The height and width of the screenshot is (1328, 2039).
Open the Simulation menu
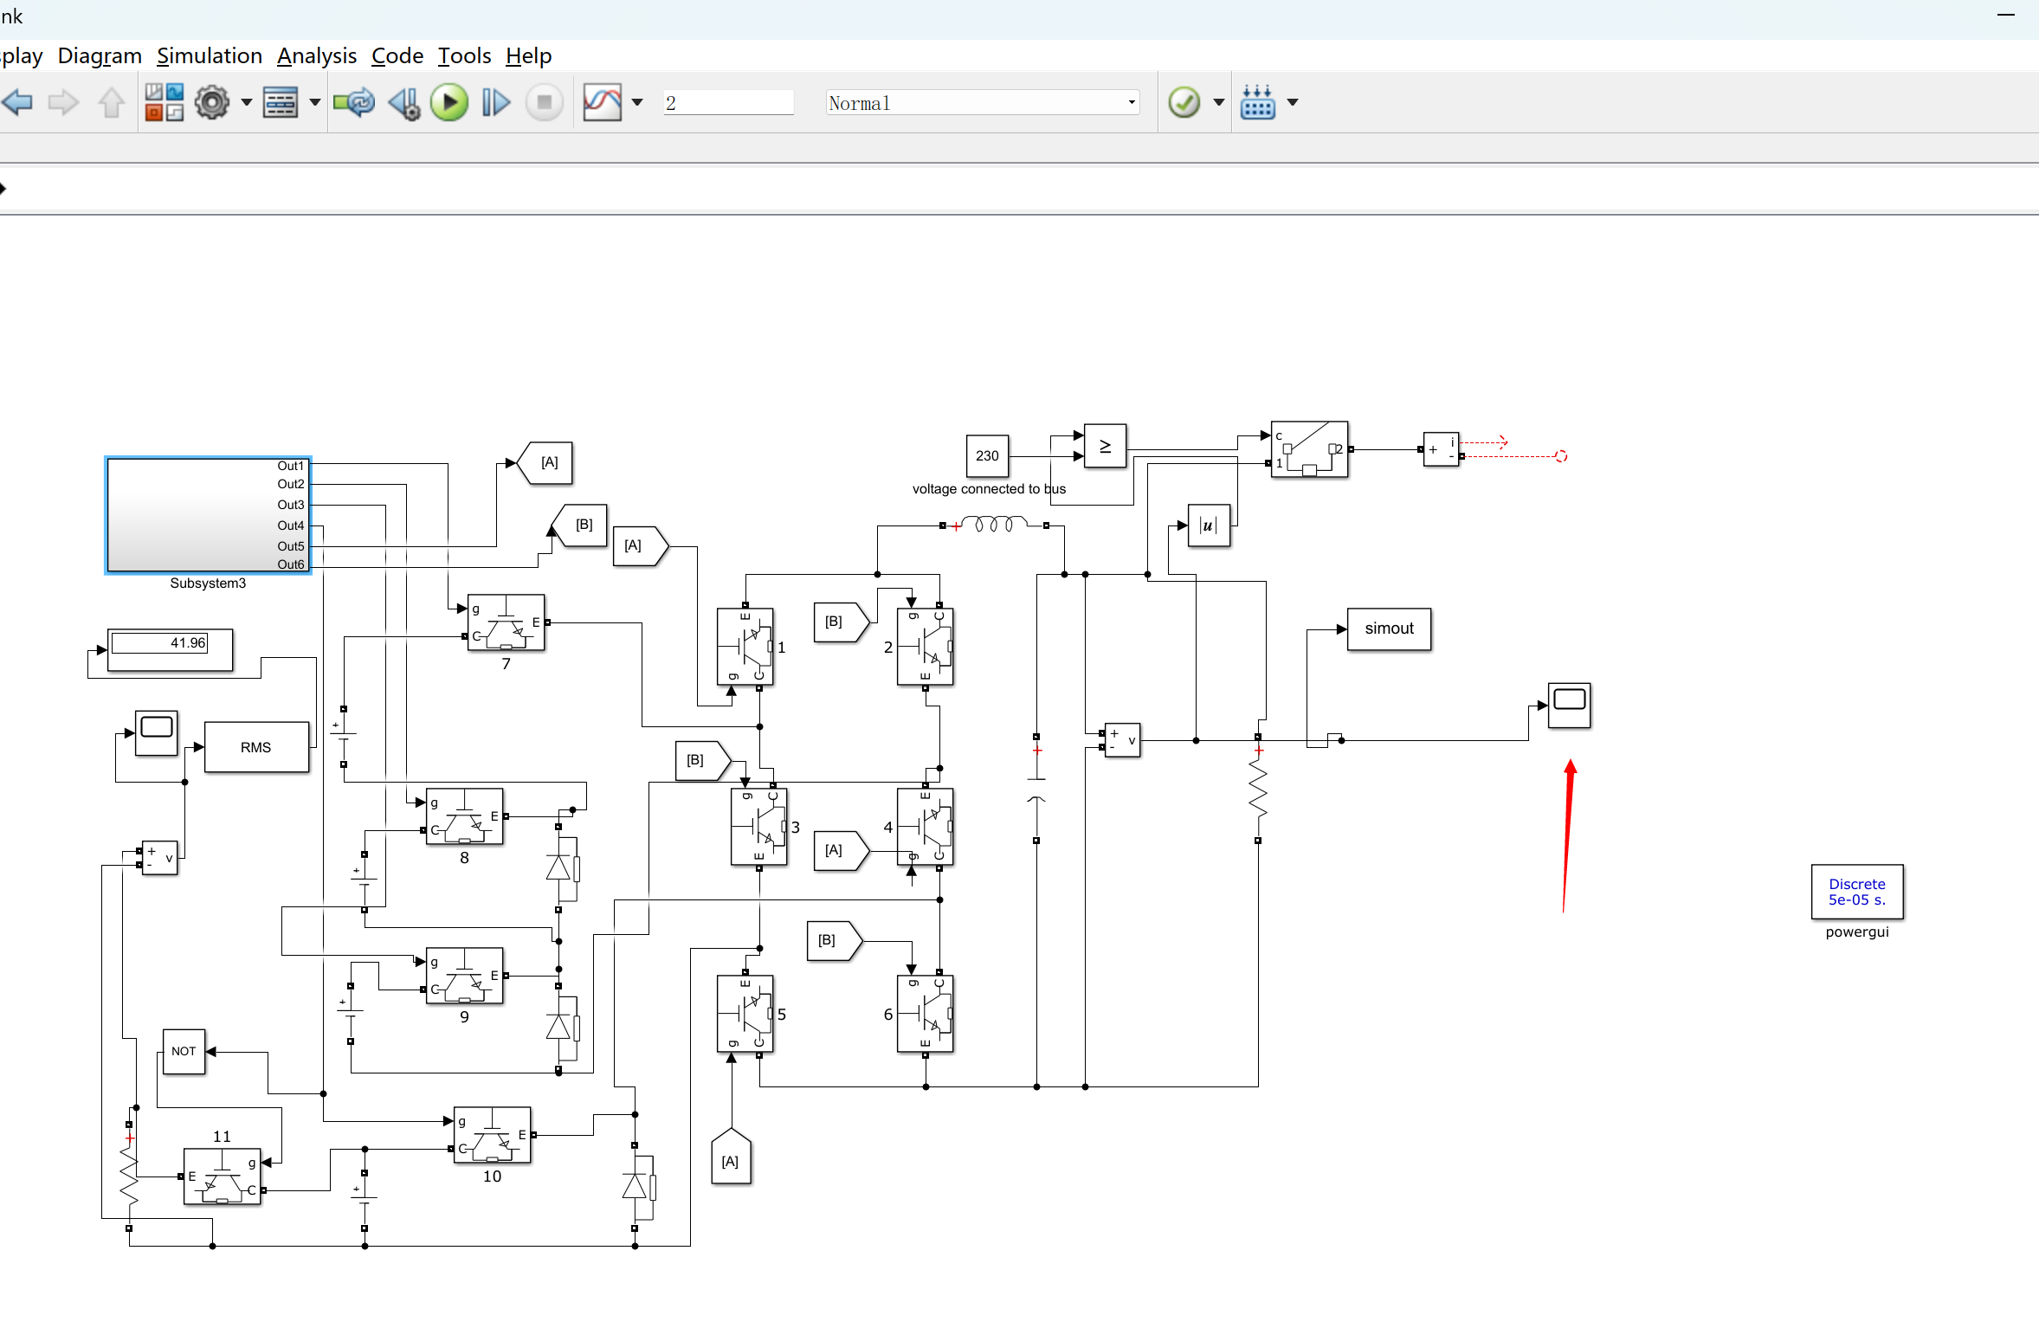pos(210,56)
